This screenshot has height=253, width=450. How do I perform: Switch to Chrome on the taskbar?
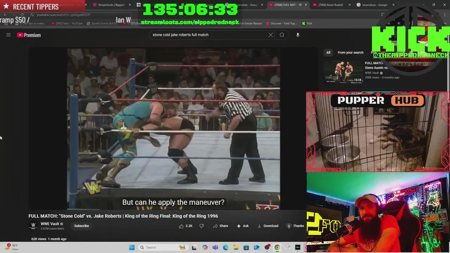277,247
